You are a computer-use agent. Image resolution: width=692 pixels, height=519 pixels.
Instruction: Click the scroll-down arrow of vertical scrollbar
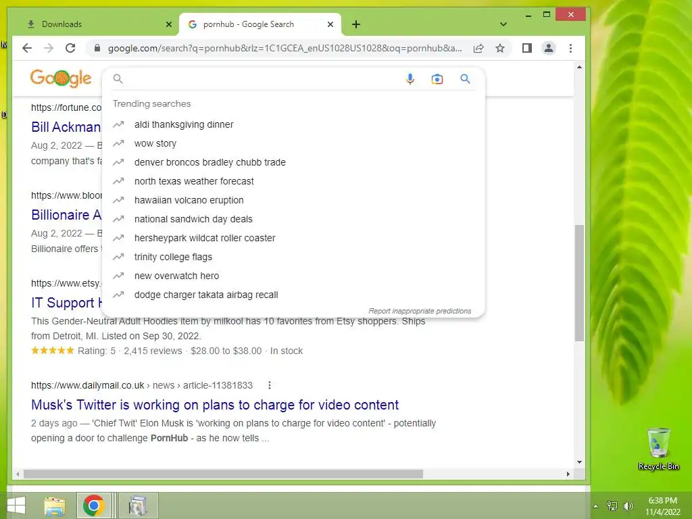(x=579, y=462)
